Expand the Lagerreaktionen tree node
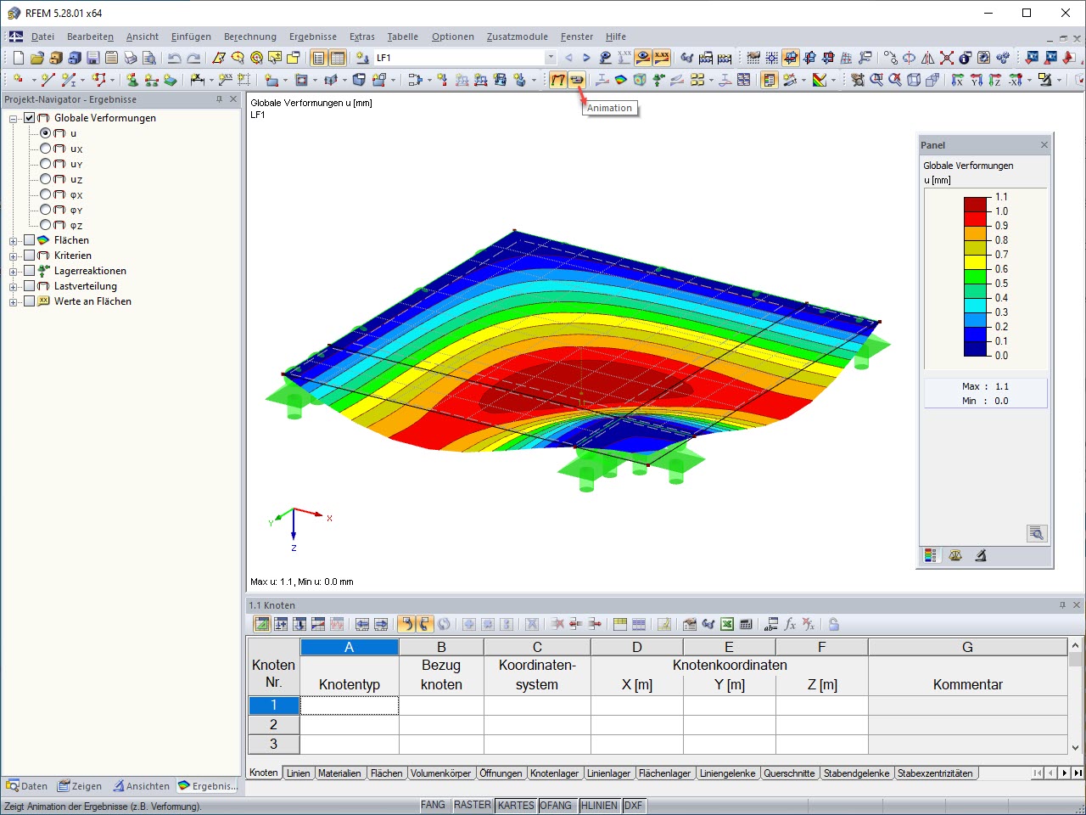Screen dimensions: 1086x815 pyautogui.click(x=14, y=272)
